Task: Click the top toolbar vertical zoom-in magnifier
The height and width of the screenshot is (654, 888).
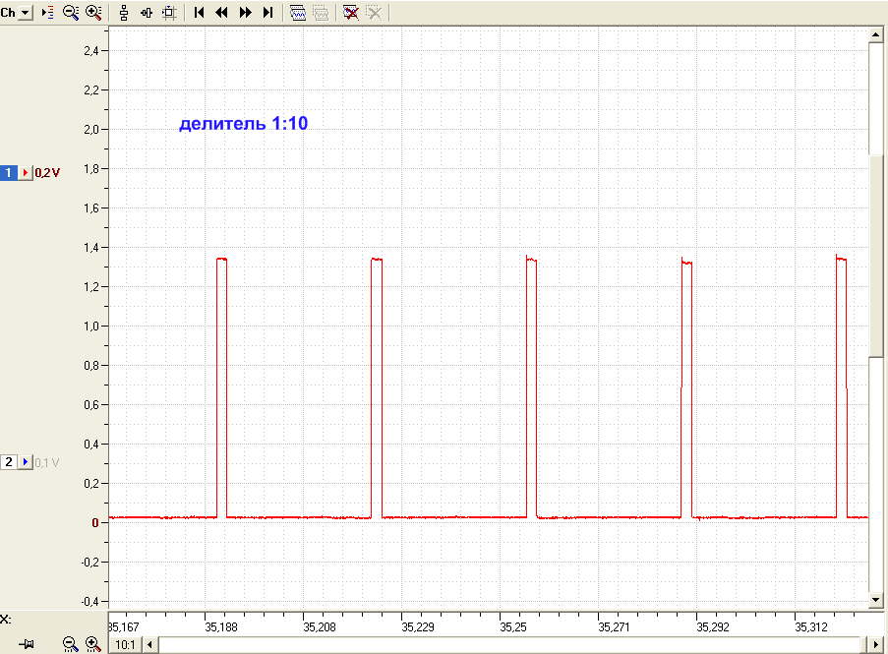Action: 93,13
